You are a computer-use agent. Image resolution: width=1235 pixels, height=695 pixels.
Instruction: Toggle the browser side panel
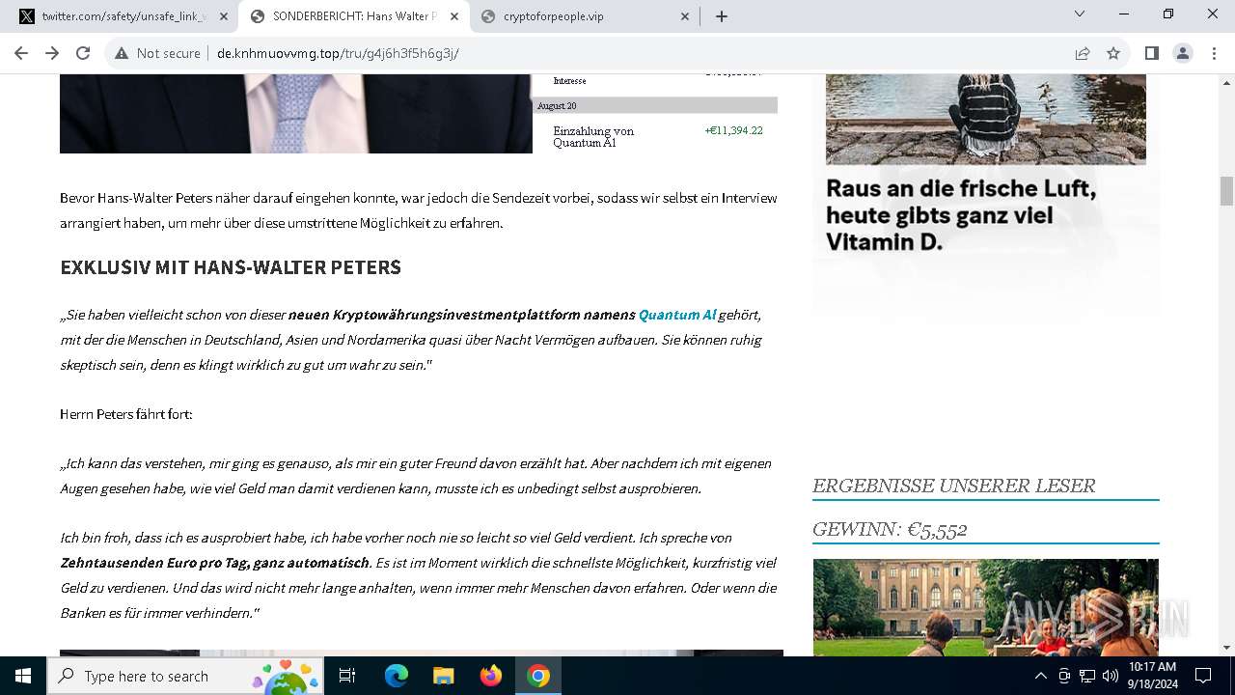pyautogui.click(x=1152, y=53)
